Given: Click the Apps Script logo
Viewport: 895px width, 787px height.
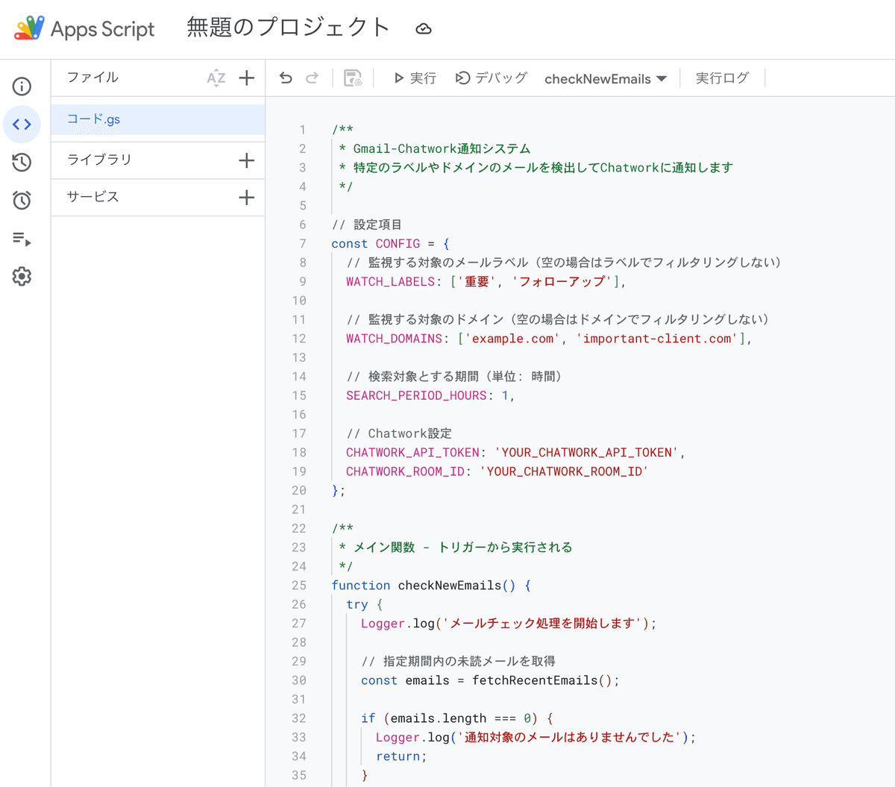Looking at the screenshot, I should (27, 28).
